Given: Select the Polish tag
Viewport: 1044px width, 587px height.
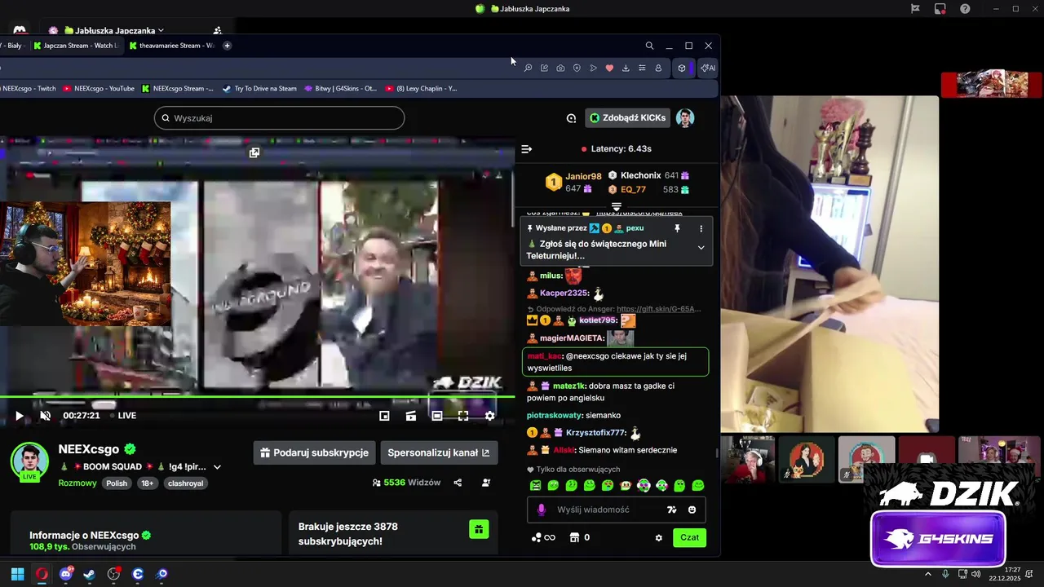Looking at the screenshot, I should click(117, 483).
